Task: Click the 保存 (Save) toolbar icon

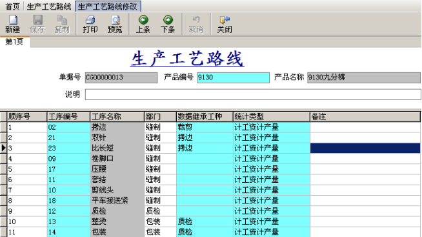Action: tap(37, 25)
